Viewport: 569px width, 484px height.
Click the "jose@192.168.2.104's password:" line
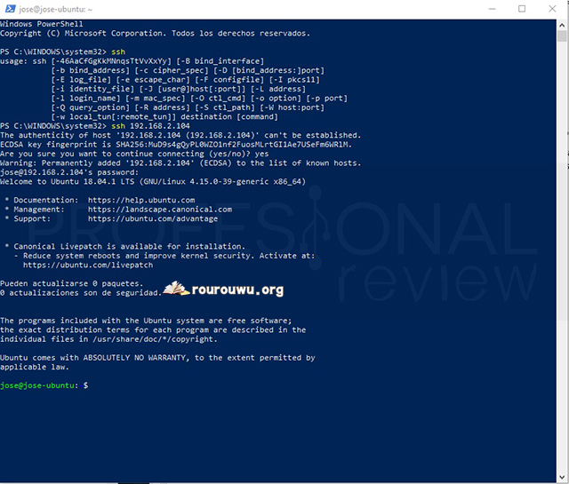point(69,172)
